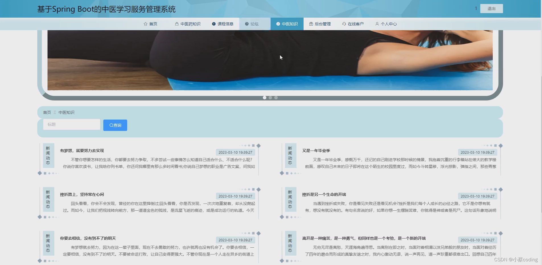Click the 退出 logout button

pos(491,9)
